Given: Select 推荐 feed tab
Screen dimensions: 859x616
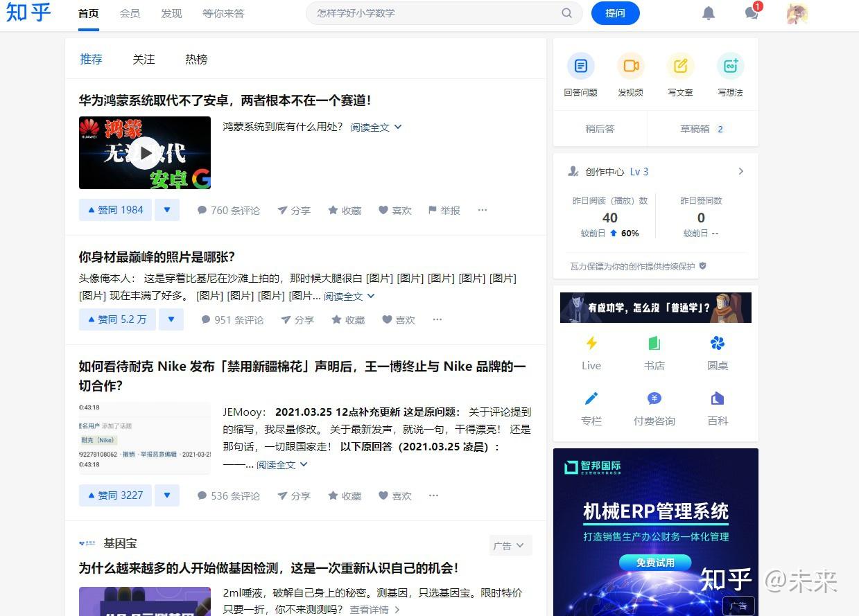Looking at the screenshot, I should (92, 59).
